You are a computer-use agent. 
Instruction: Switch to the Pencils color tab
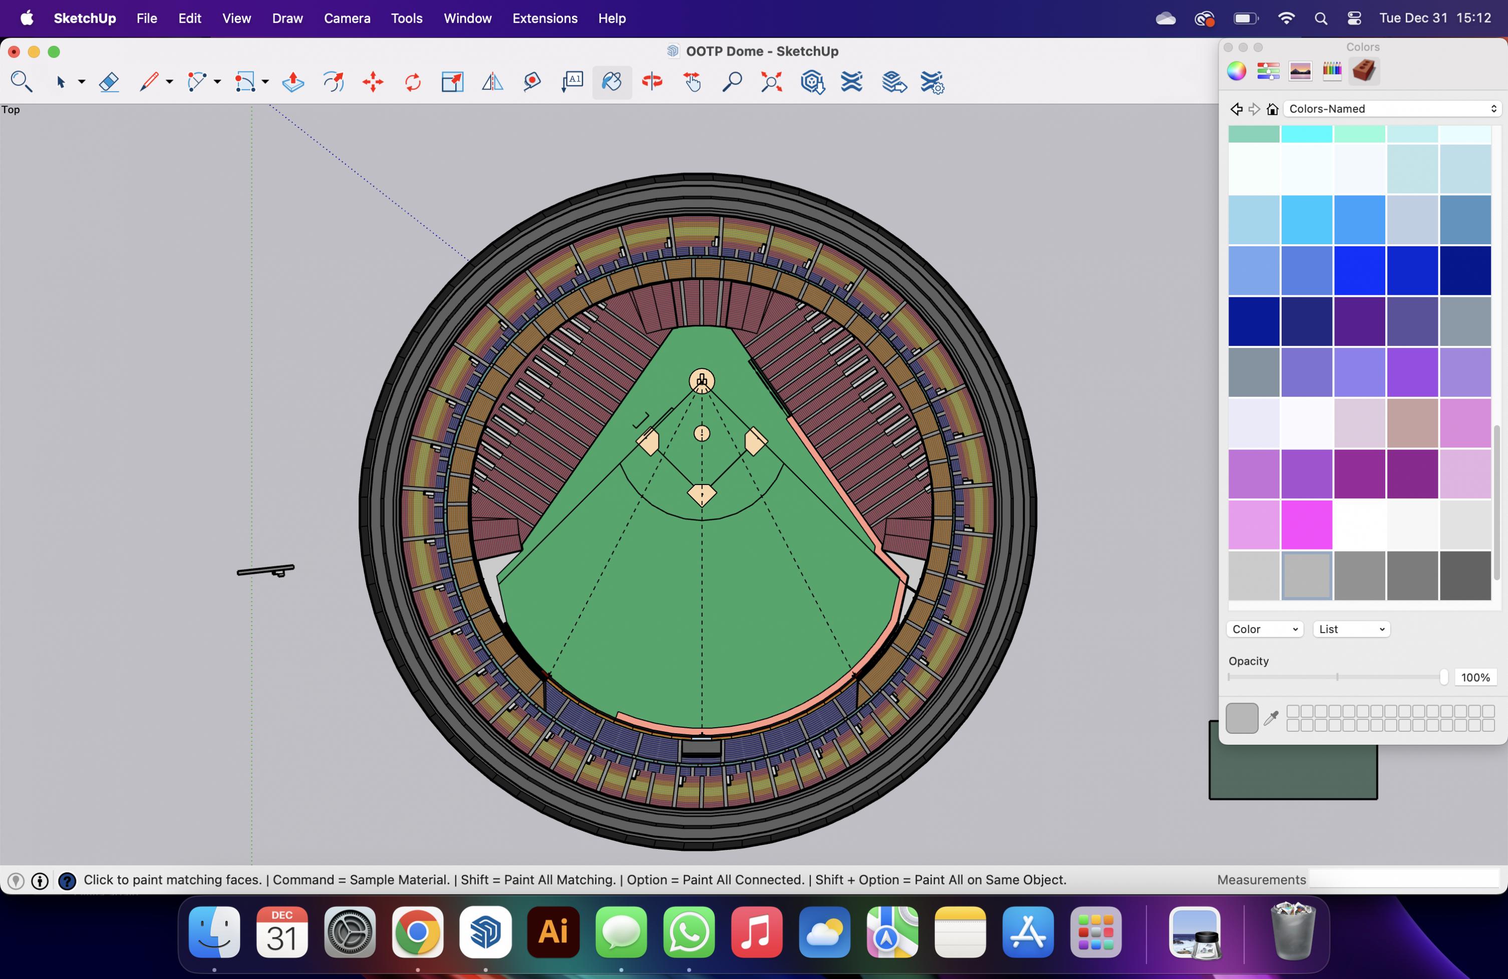pyautogui.click(x=1332, y=71)
